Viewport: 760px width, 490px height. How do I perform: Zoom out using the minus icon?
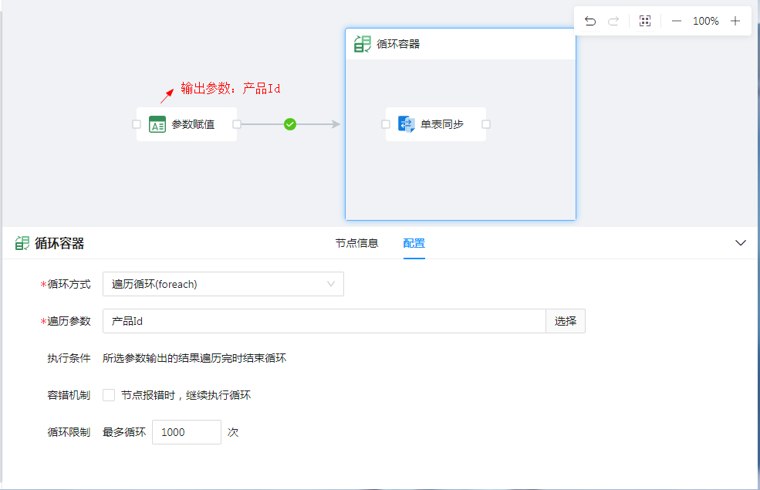(677, 22)
